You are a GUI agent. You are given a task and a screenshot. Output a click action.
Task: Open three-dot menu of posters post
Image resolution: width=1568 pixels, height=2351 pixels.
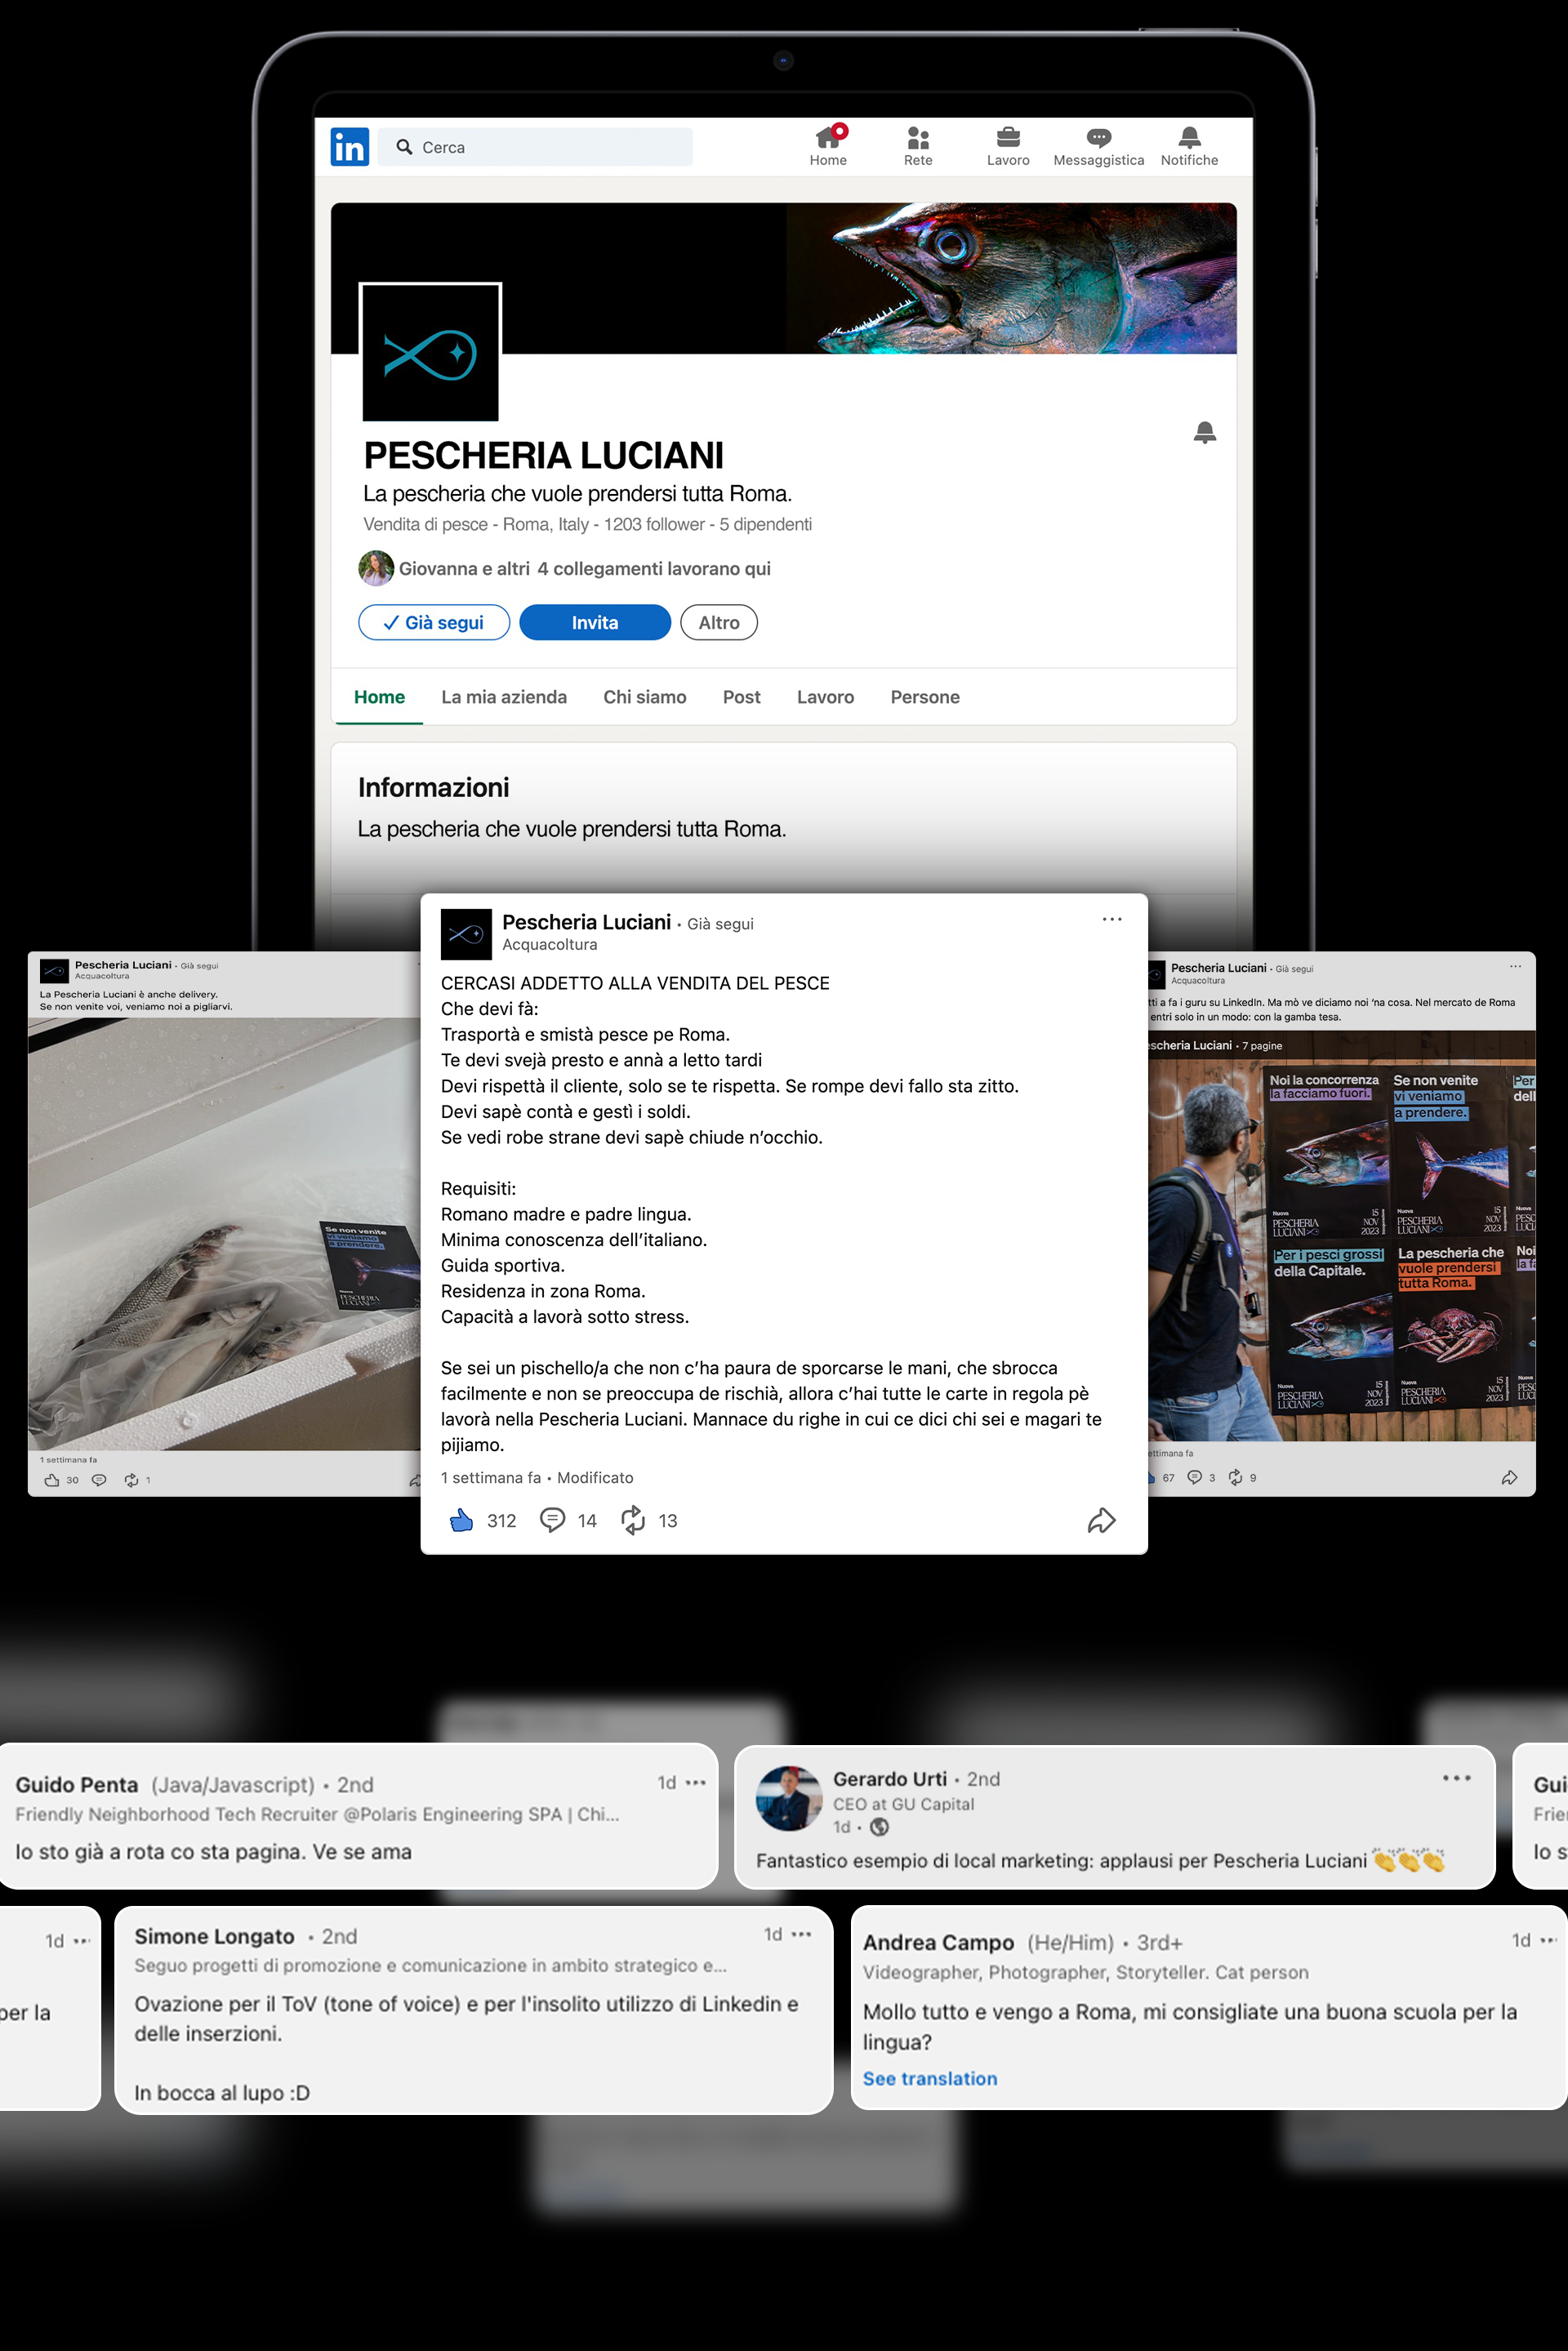click(1515, 966)
